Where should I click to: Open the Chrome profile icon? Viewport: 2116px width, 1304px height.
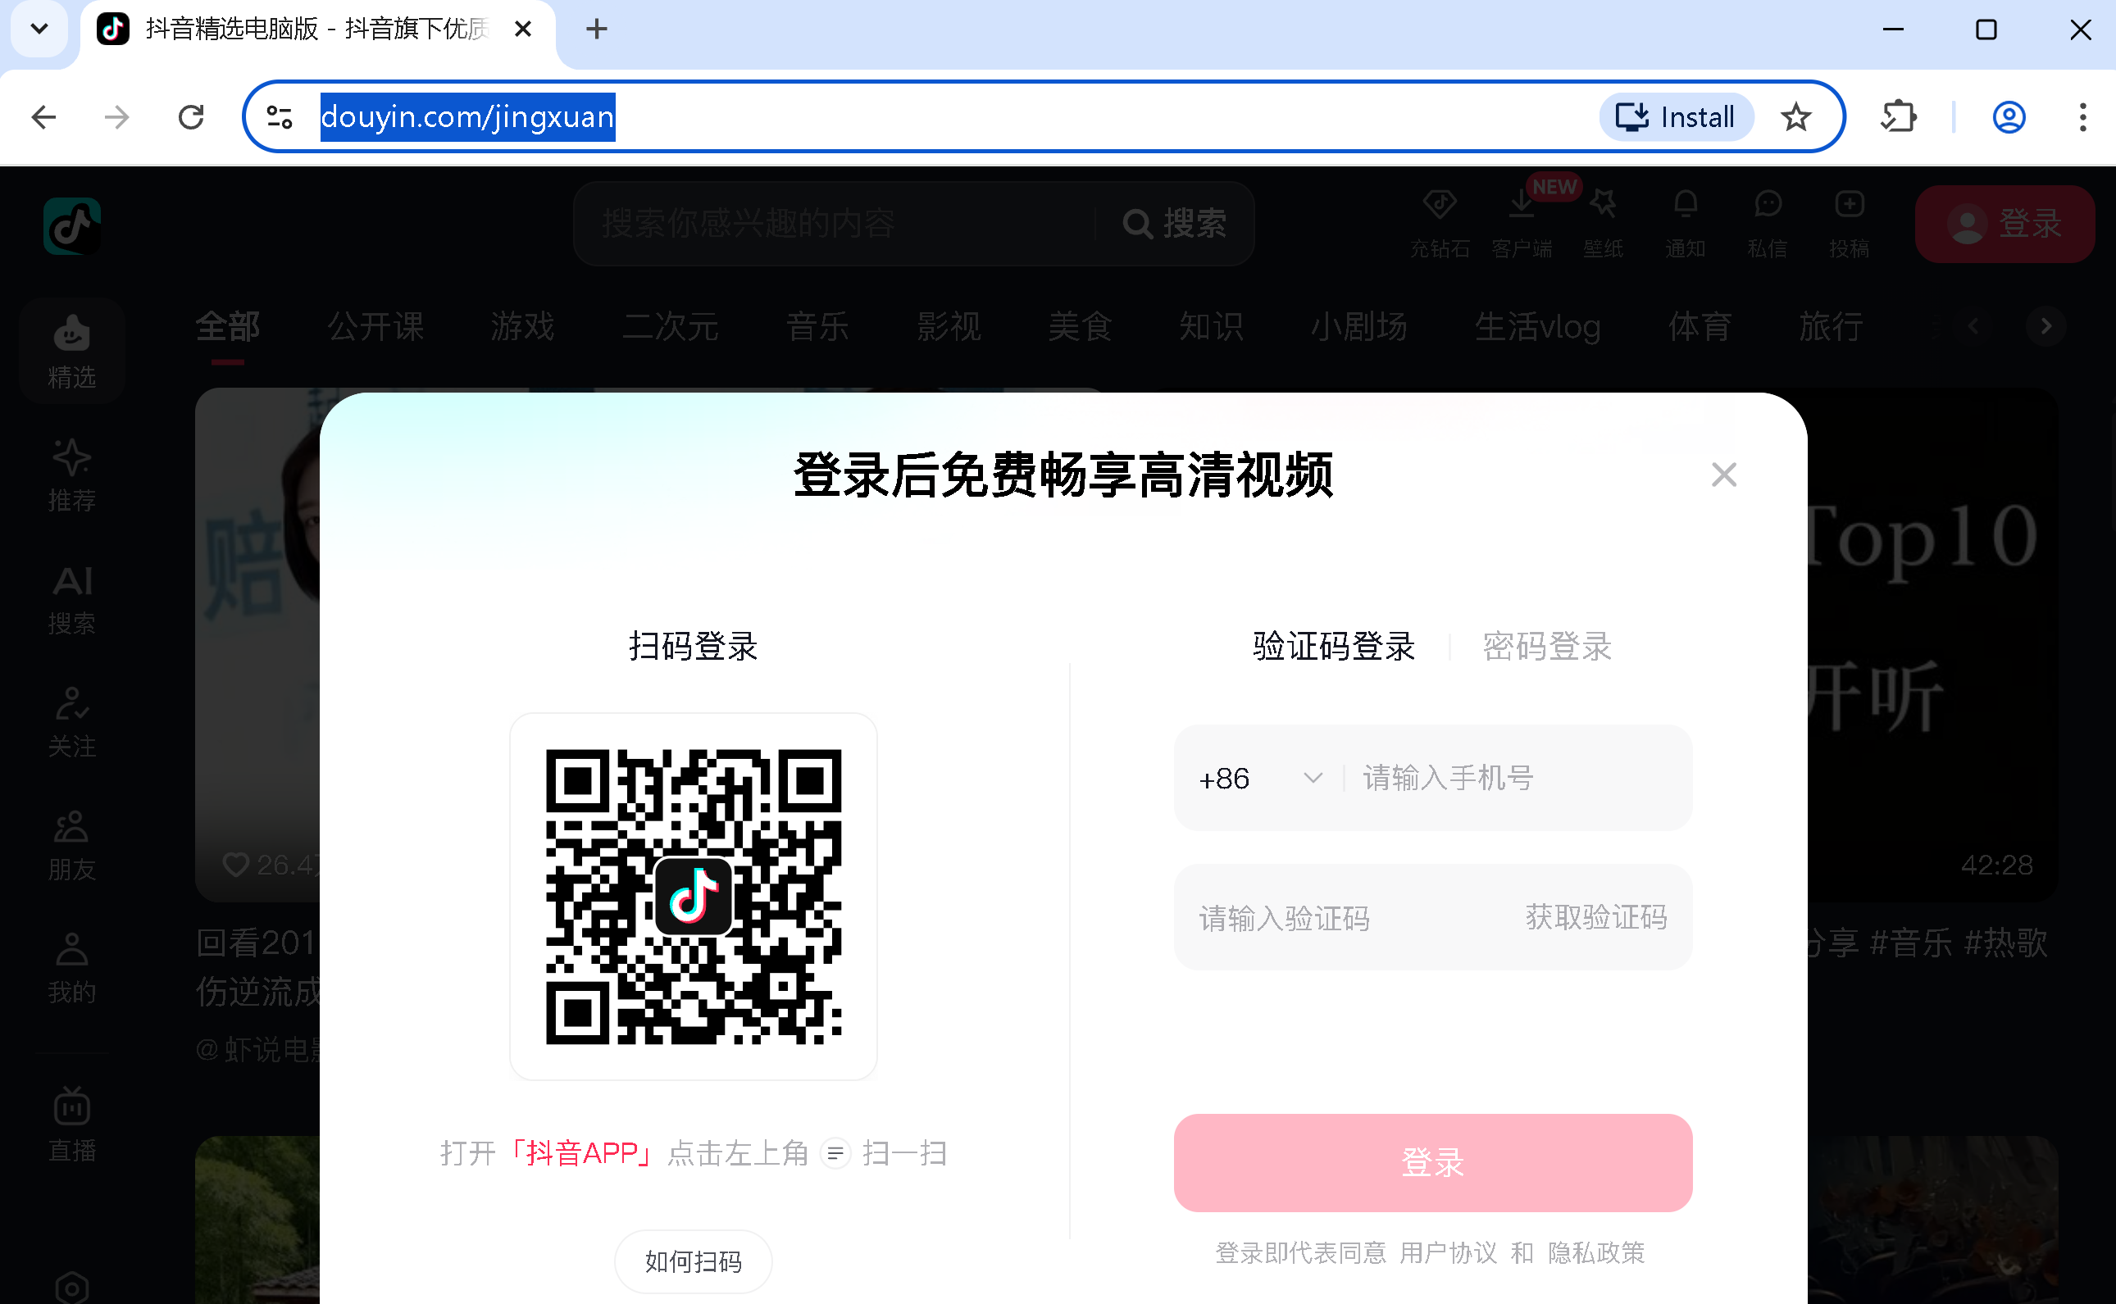point(2008,116)
